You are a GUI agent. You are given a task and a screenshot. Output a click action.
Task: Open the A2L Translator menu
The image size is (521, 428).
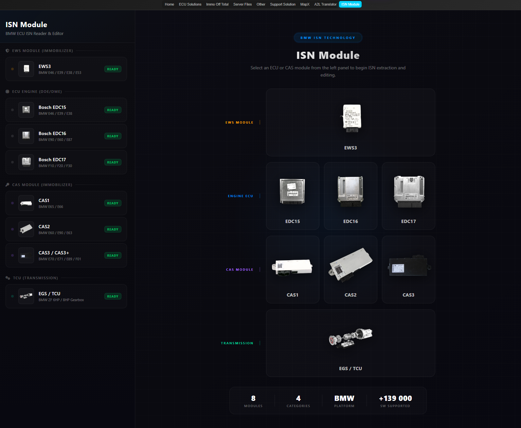click(325, 4)
